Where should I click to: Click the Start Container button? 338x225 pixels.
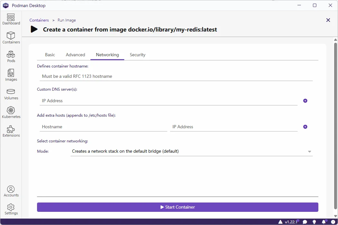(x=177, y=207)
